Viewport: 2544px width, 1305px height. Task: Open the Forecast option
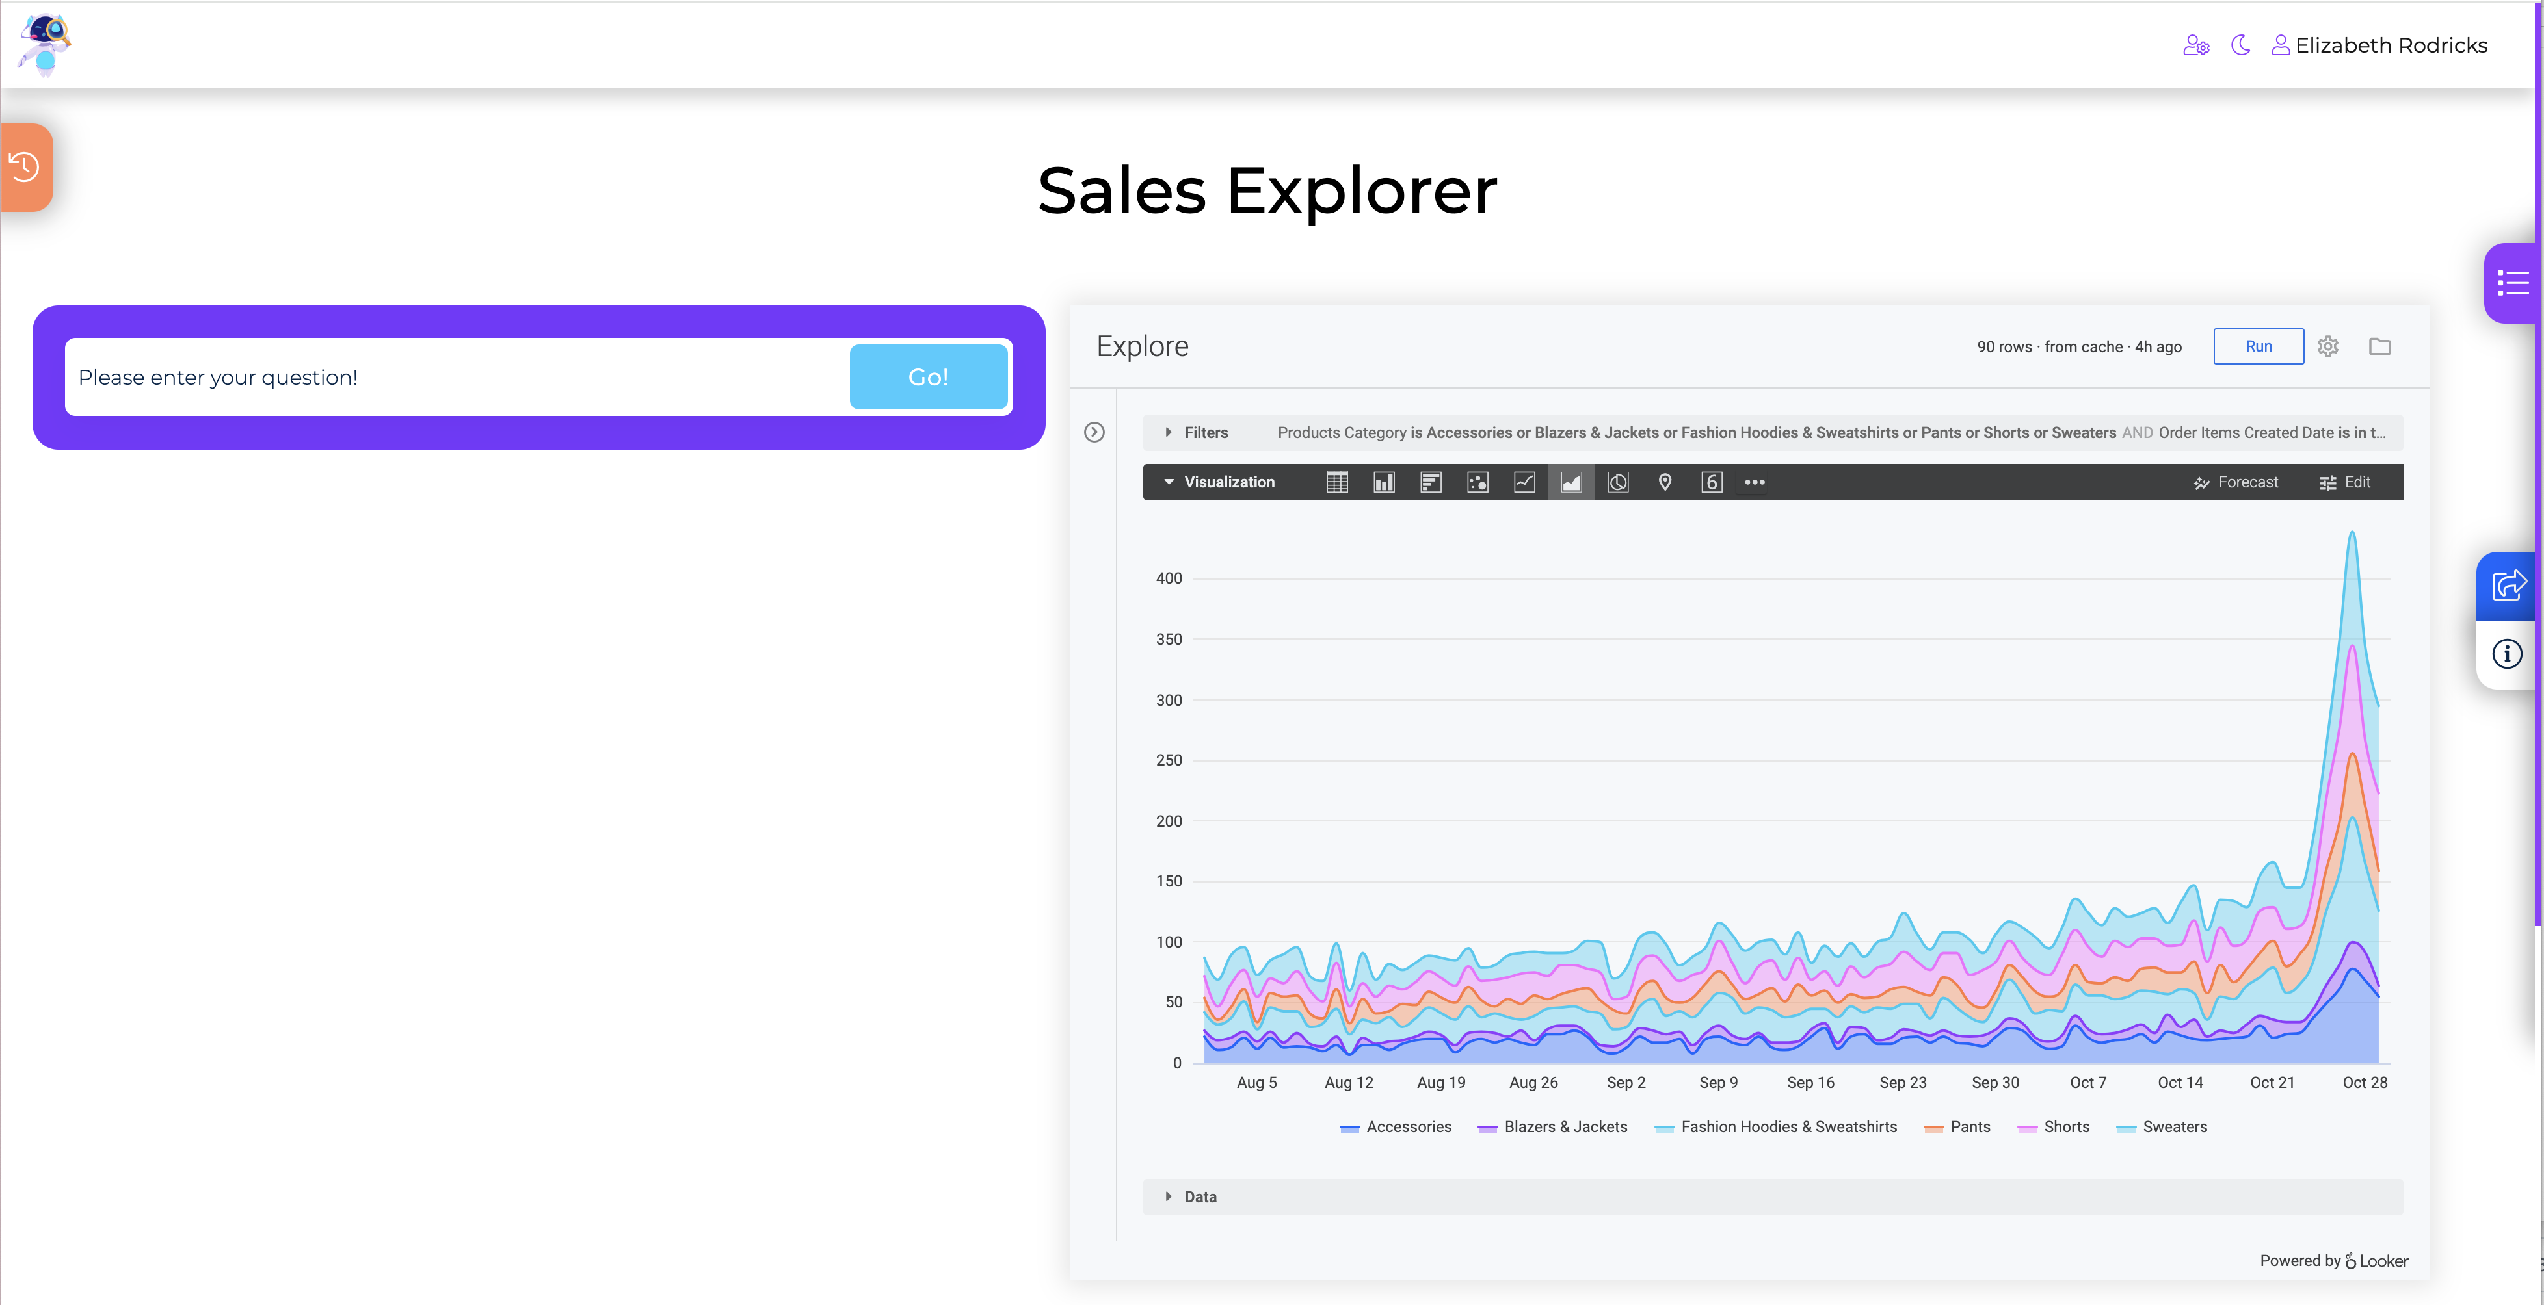2236,482
